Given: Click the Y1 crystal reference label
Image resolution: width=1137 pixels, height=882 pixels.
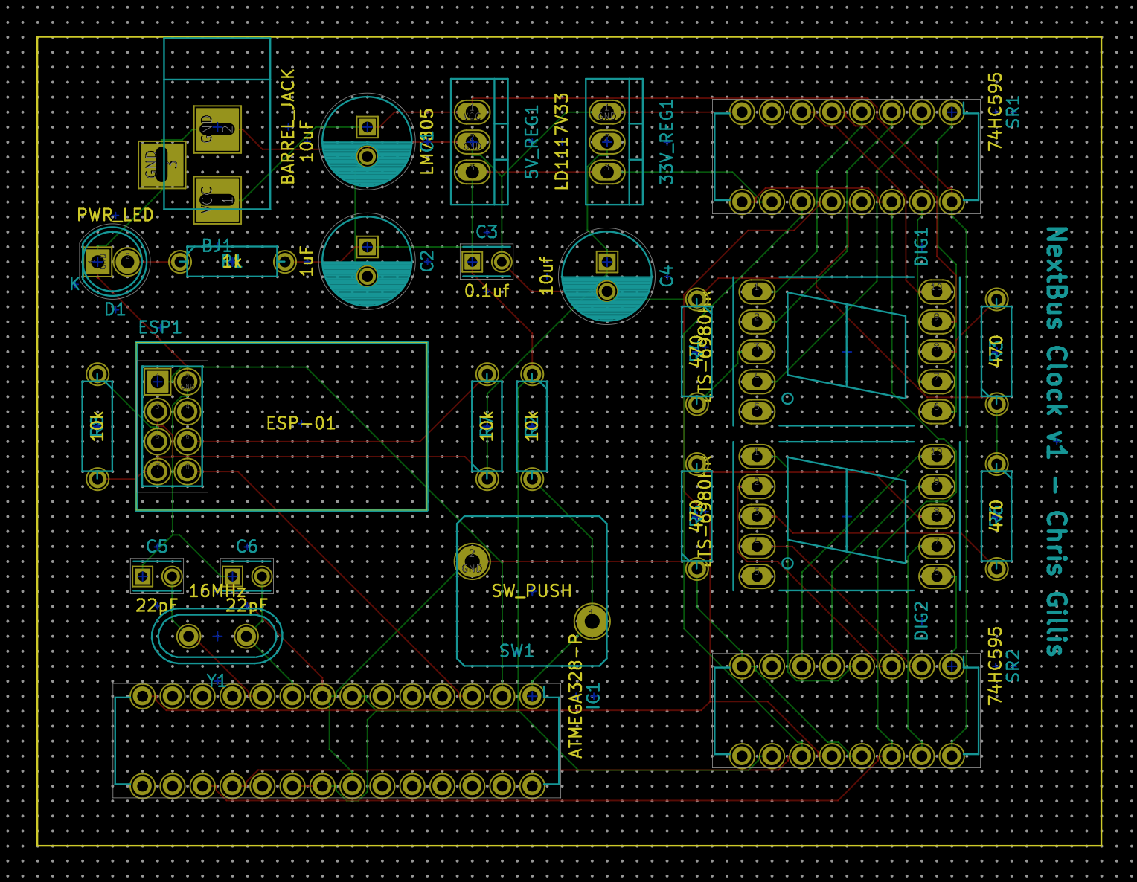Looking at the screenshot, I should coord(216,680).
